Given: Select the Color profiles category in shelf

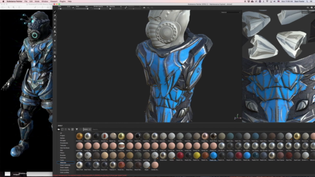Looking at the screenshot, I should [x=64, y=173].
